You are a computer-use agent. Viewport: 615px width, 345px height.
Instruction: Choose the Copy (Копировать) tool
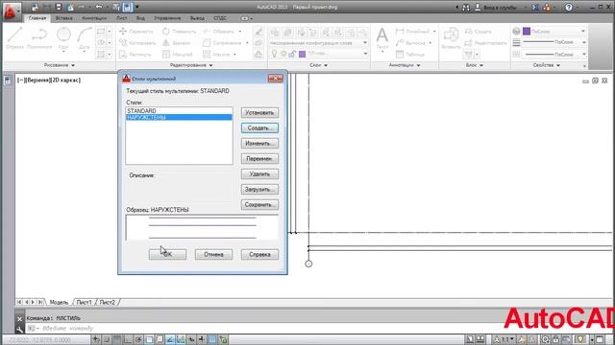[x=137, y=42]
